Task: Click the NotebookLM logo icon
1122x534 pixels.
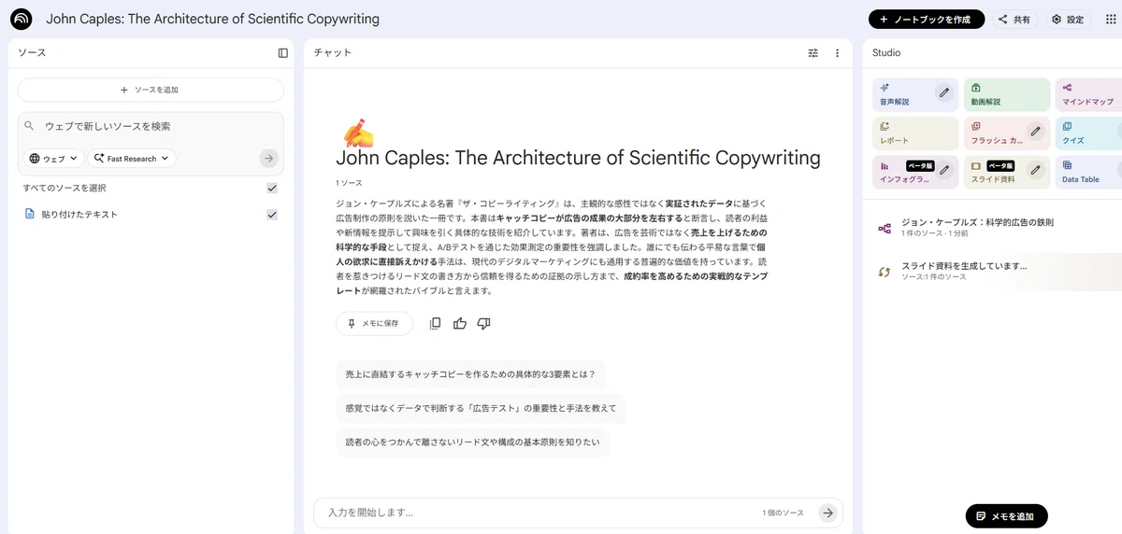Action: (x=21, y=19)
